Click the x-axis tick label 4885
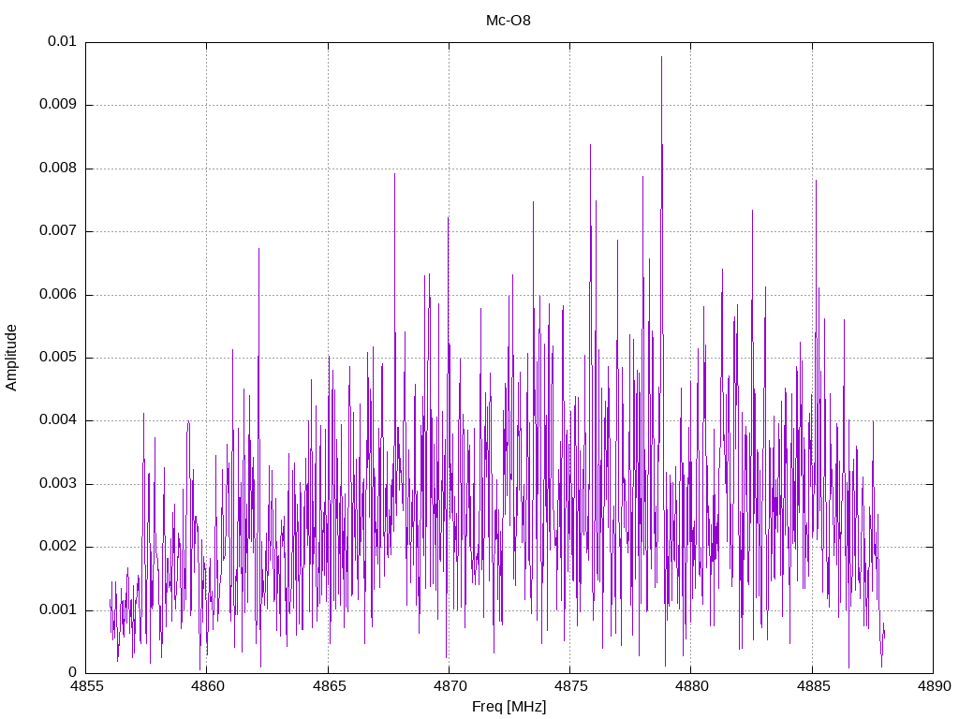Viewport: 959px width, 719px height. [x=812, y=686]
